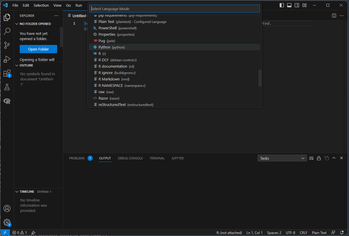349x236 pixels.
Task: Toggle the primary sidebar visibility
Action: [281, 5]
